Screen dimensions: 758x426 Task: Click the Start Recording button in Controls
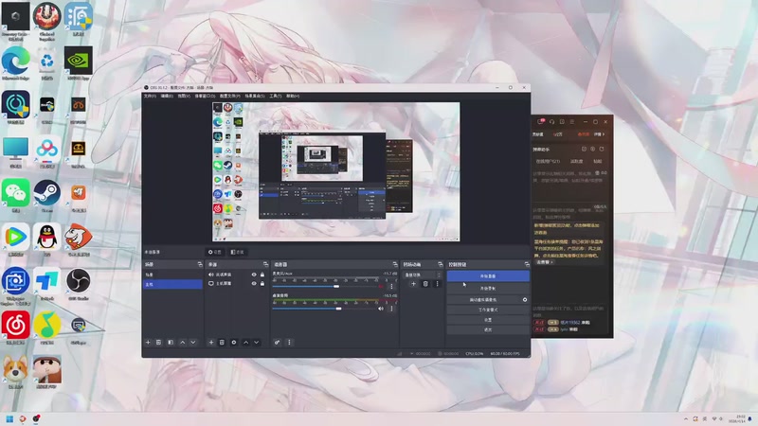pos(488,289)
